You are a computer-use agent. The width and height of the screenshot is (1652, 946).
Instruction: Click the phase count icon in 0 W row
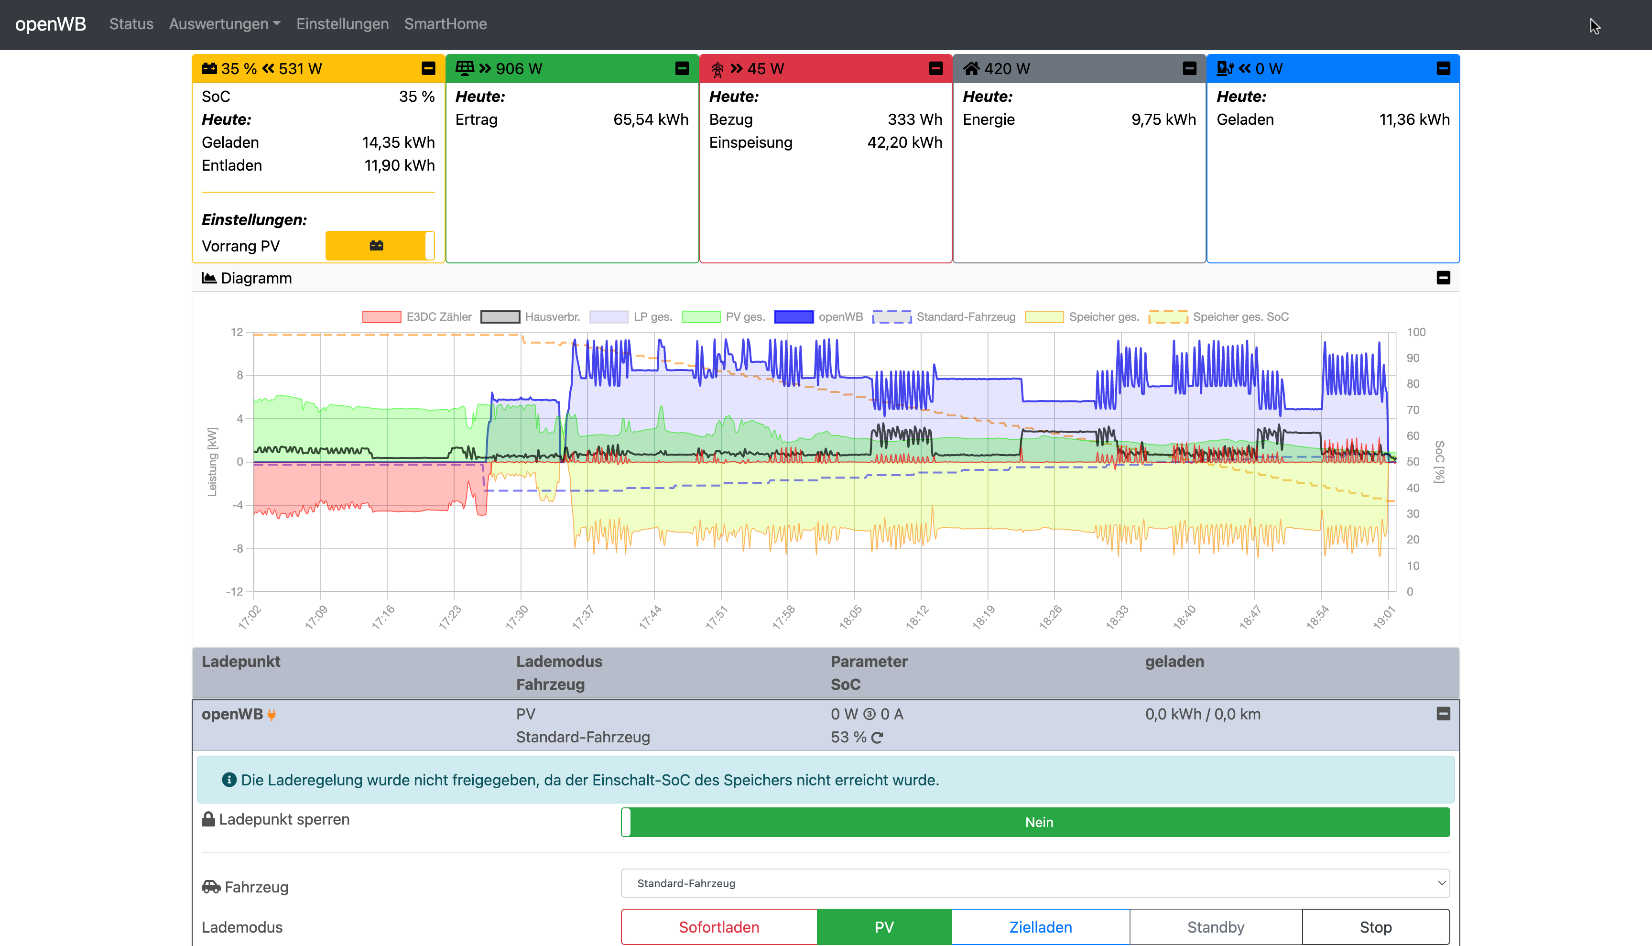[869, 715]
